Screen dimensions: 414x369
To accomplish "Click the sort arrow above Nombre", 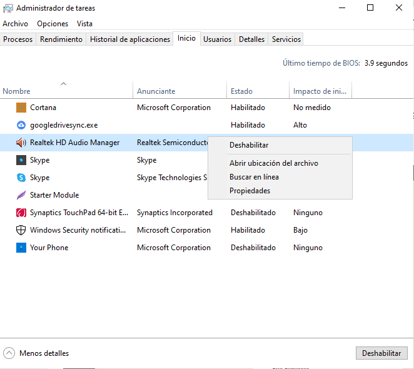I will click(x=63, y=84).
